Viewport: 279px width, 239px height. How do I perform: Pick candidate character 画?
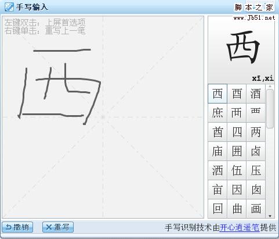(256, 209)
